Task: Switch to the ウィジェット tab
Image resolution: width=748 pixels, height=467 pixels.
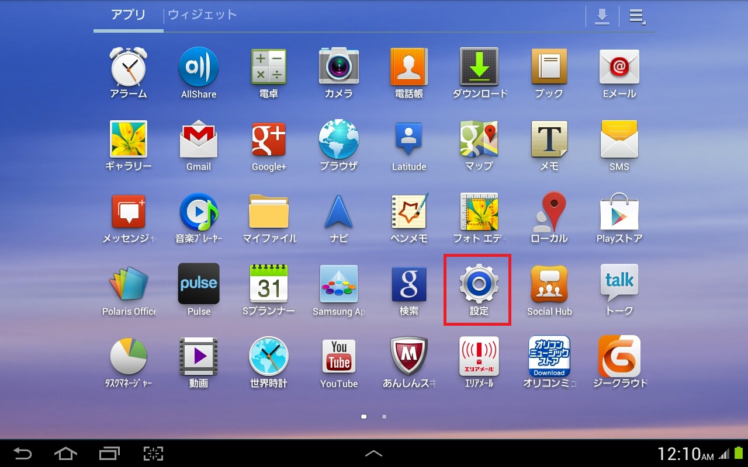Action: pyautogui.click(x=202, y=15)
